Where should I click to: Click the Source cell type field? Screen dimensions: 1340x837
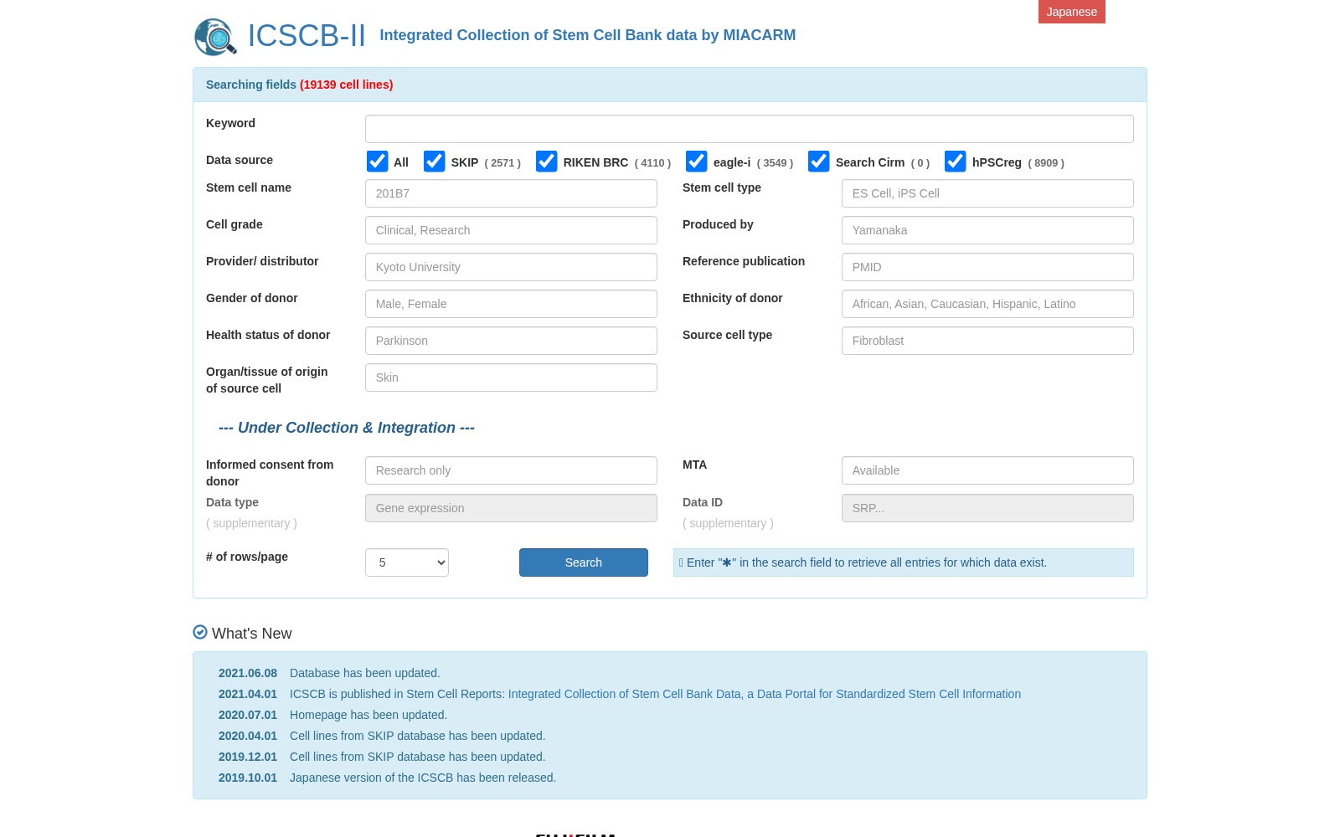click(987, 341)
